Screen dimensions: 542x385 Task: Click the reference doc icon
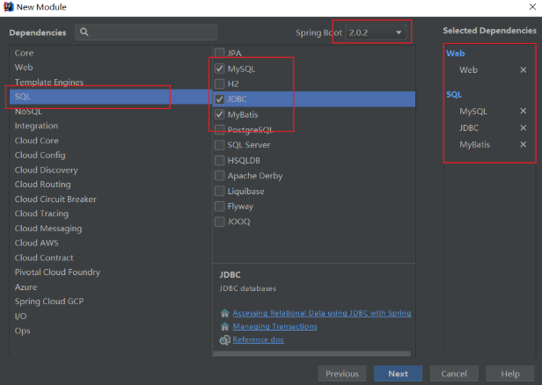coord(224,340)
